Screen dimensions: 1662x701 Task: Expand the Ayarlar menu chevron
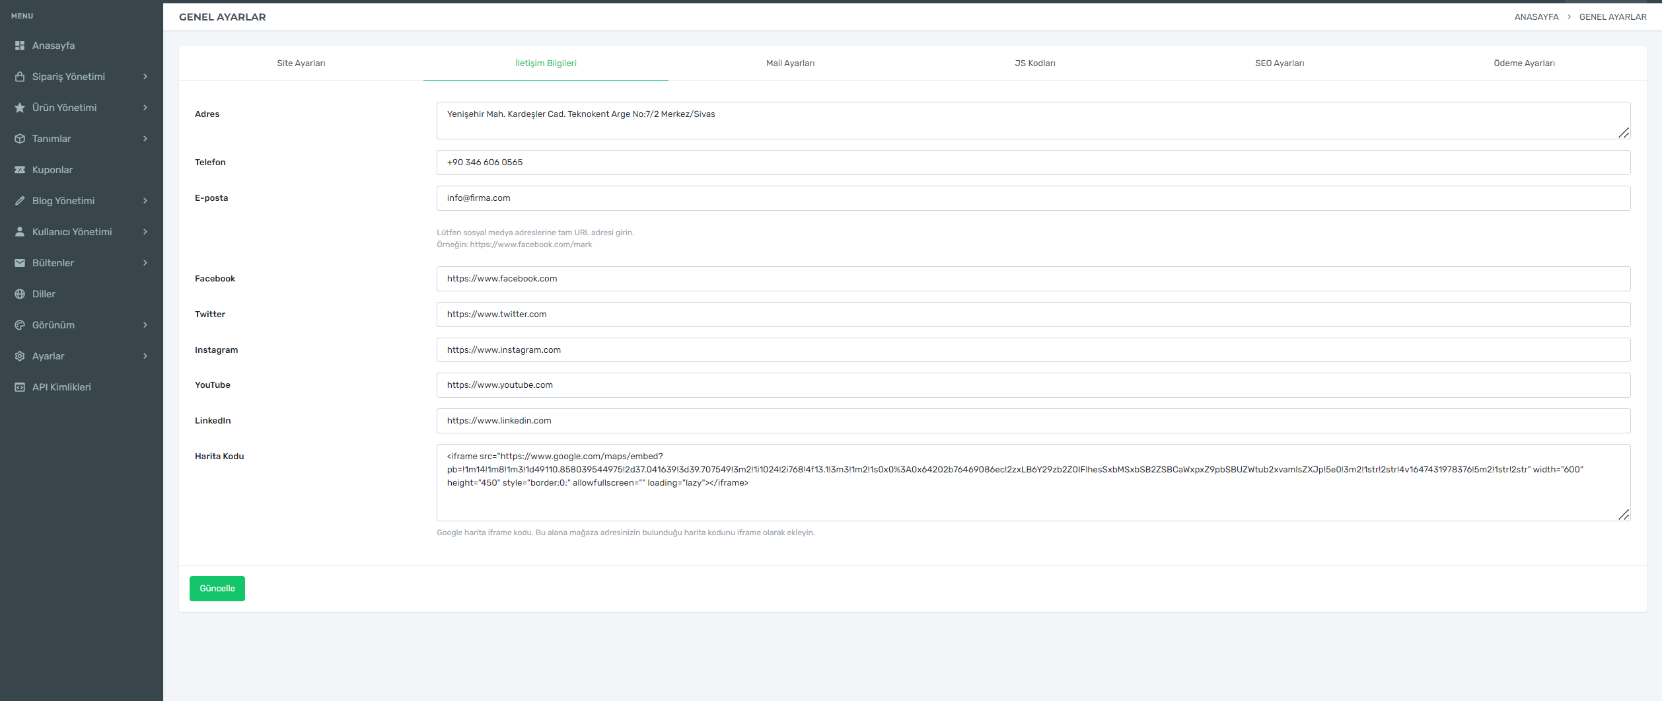[145, 356]
